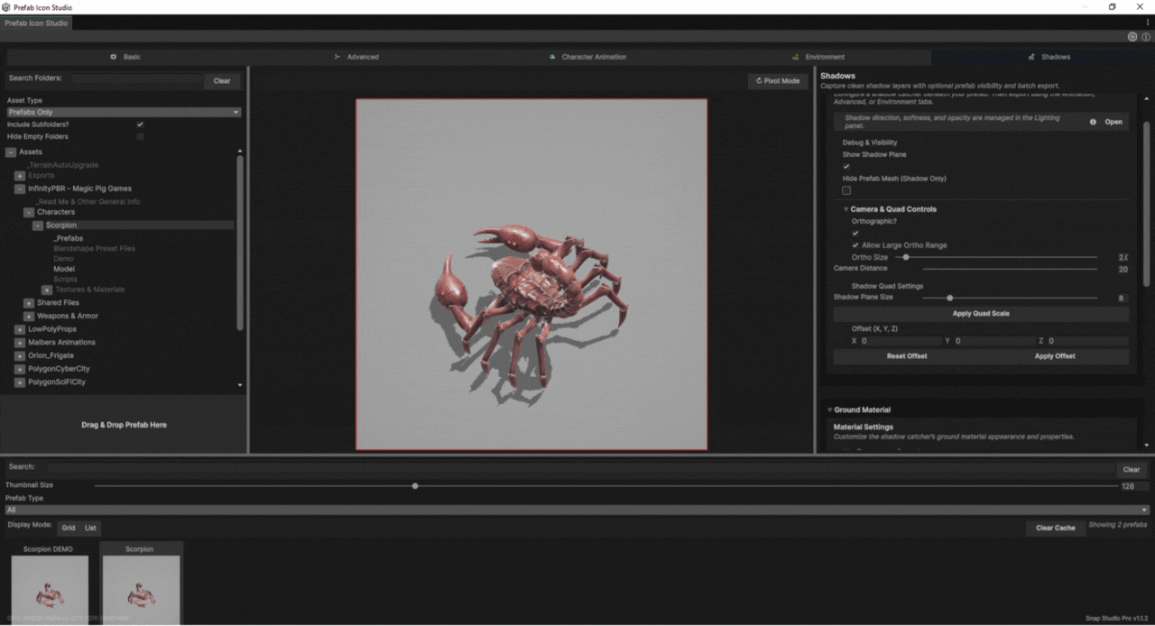Open the Environment tab
The width and height of the screenshot is (1155, 626).
tap(818, 57)
